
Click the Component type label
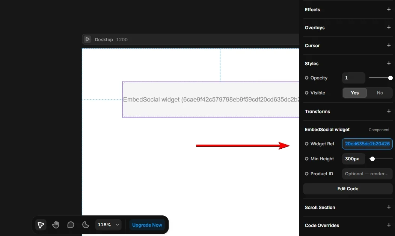coord(379,130)
